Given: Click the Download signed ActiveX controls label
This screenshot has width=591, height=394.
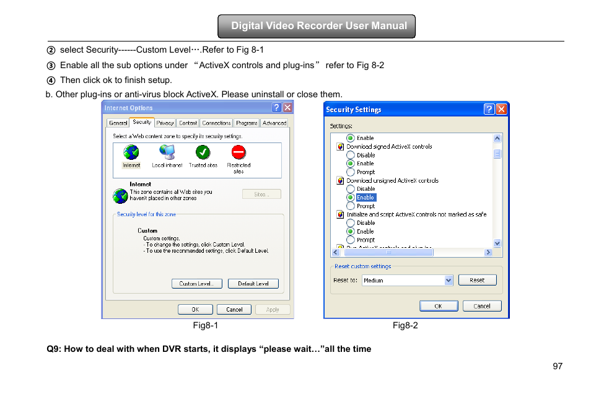Looking at the screenshot, I should click(389, 147).
